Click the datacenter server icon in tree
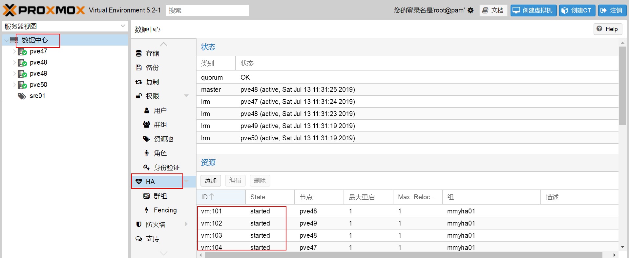This screenshot has height=258, width=629. [13, 40]
